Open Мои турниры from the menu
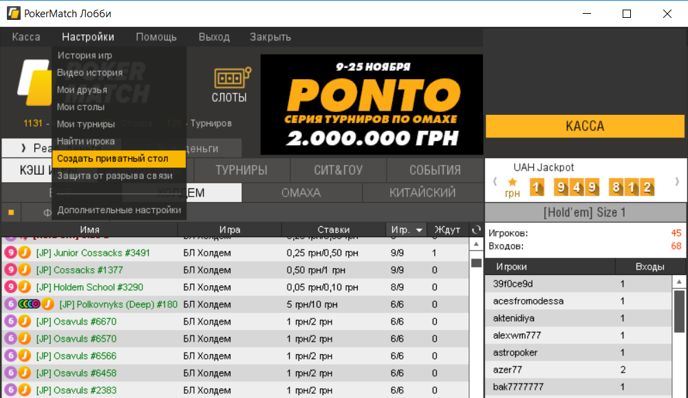 click(119, 124)
